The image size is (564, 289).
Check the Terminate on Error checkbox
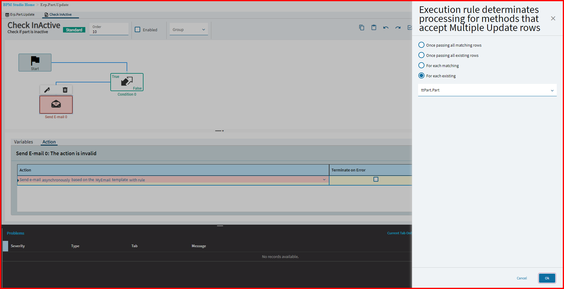pos(376,179)
